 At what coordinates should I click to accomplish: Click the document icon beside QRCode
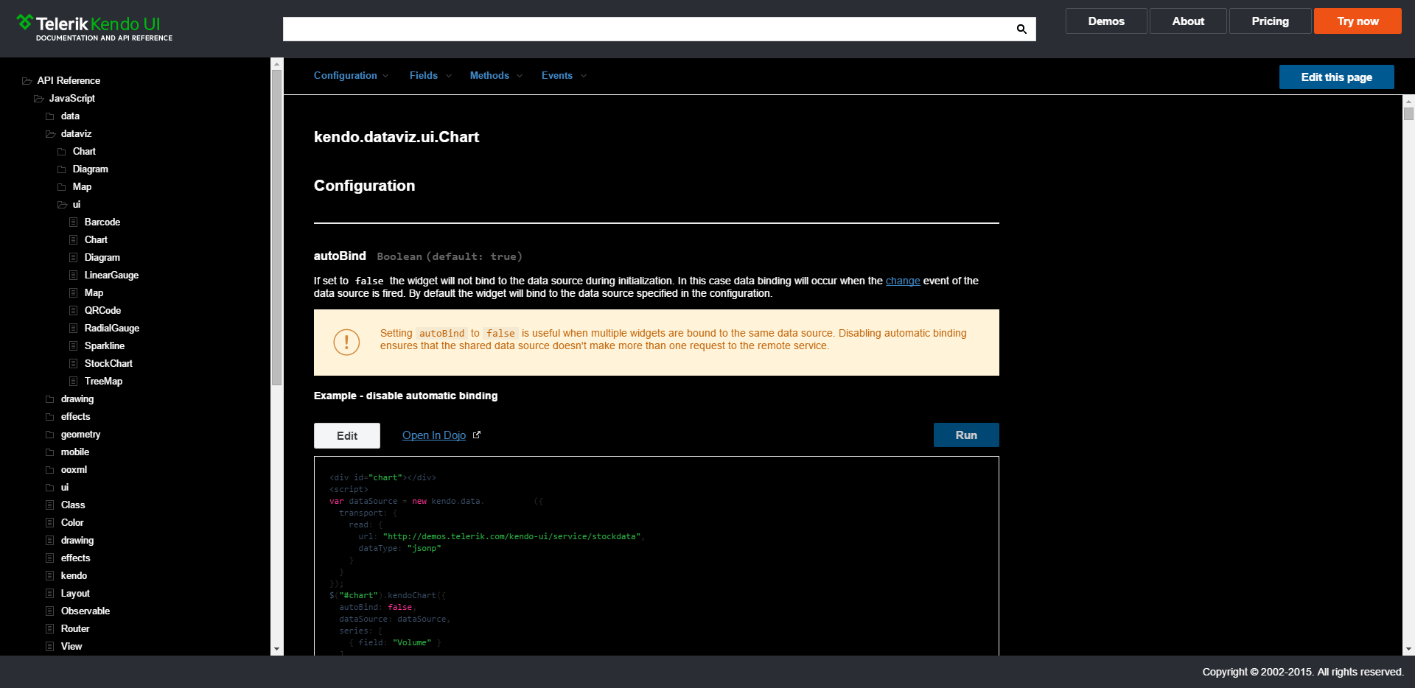click(x=74, y=311)
